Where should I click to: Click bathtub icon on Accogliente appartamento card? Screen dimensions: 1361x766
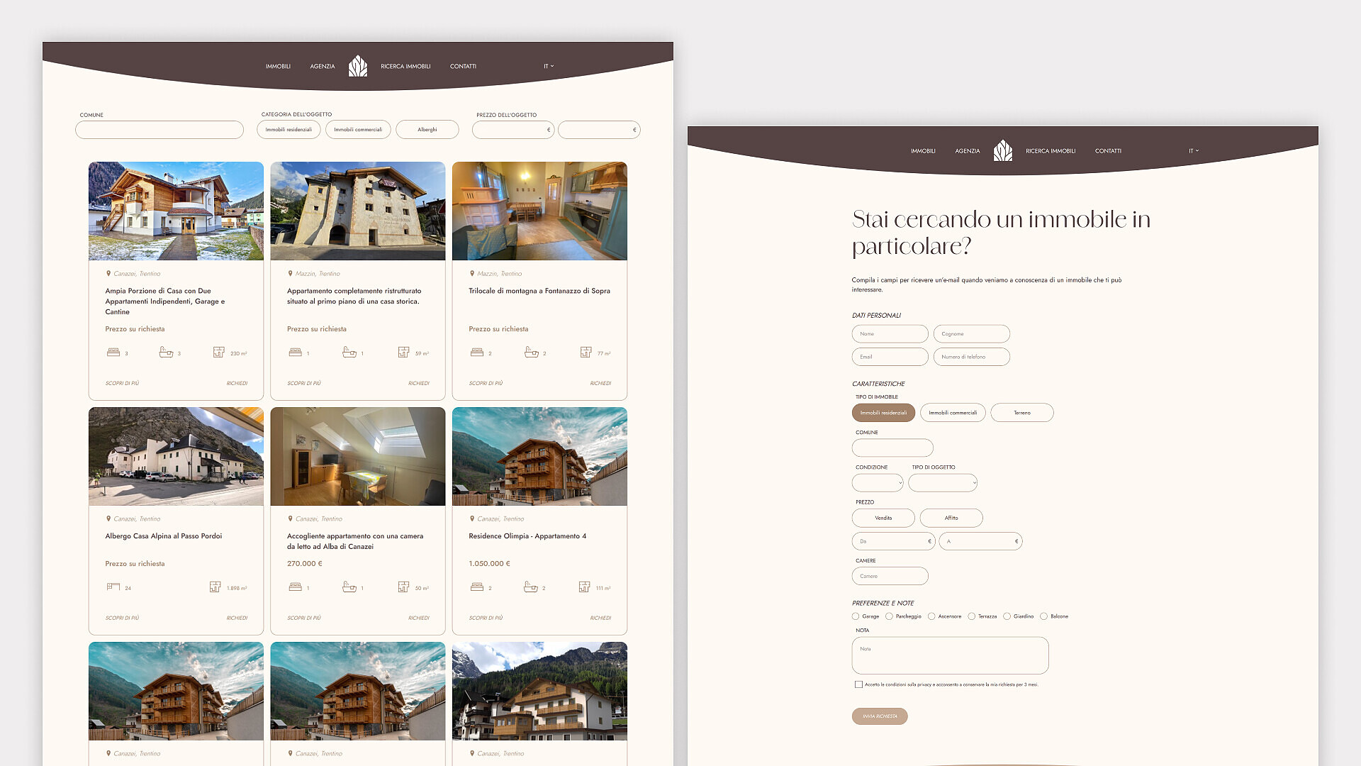point(349,587)
